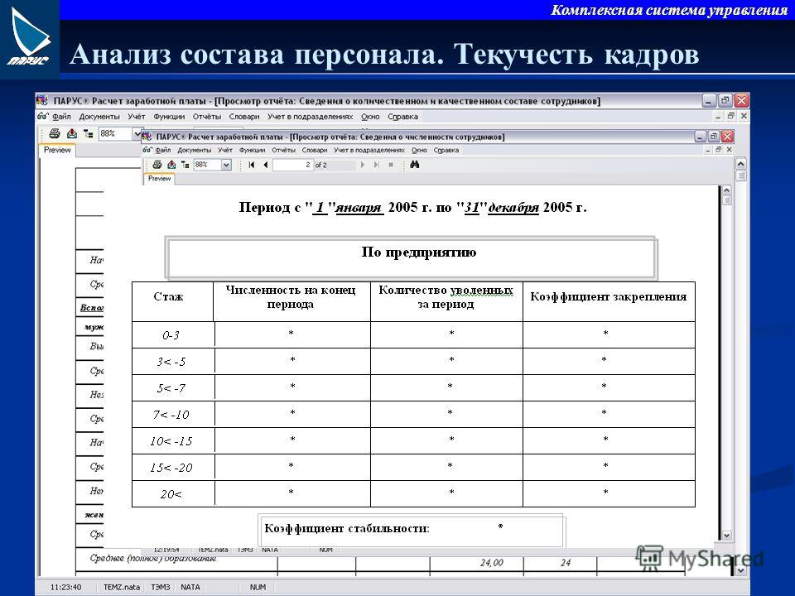Click Export icon in back window toolbar
Image resolution: width=795 pixels, height=596 pixels.
point(72,133)
